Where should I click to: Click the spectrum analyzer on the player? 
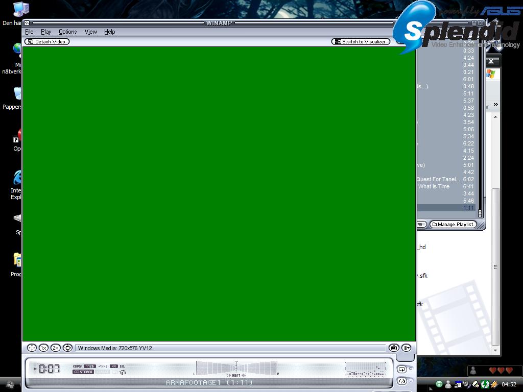click(366, 370)
